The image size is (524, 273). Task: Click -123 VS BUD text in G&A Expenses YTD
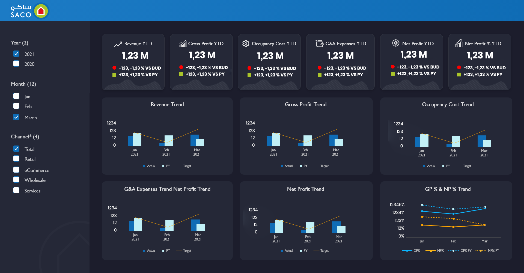coord(345,68)
